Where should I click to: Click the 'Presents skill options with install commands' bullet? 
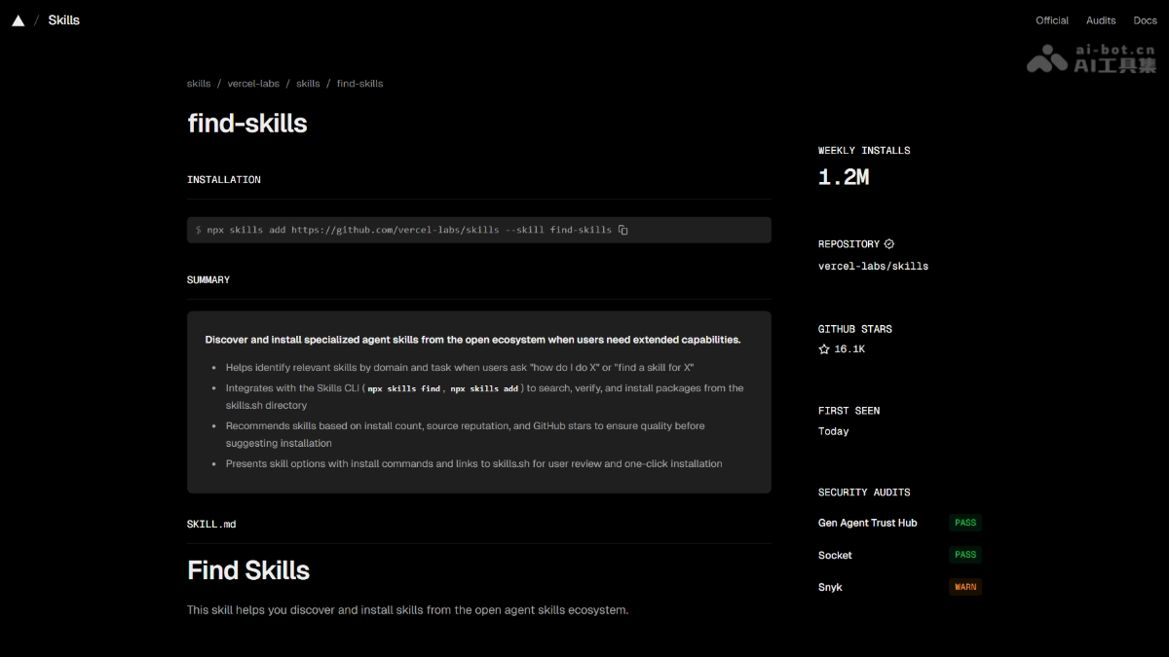tap(474, 464)
